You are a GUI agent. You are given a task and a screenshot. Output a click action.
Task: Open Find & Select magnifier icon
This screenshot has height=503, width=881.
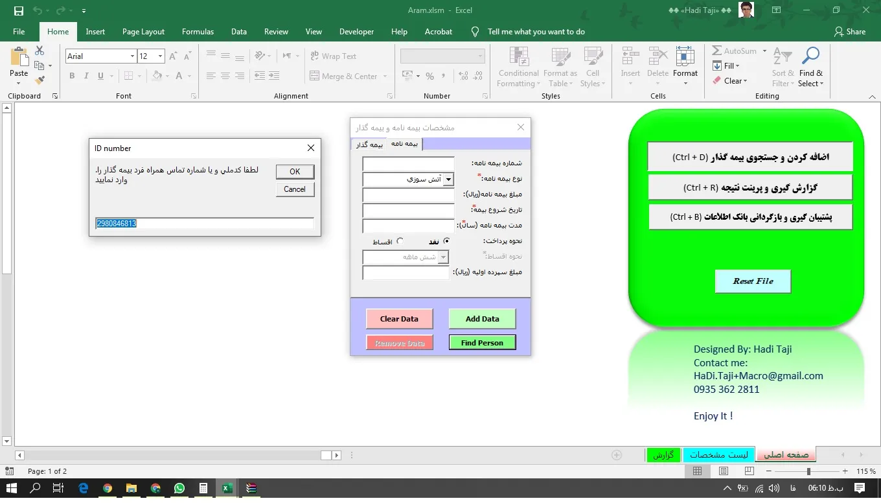coord(810,58)
